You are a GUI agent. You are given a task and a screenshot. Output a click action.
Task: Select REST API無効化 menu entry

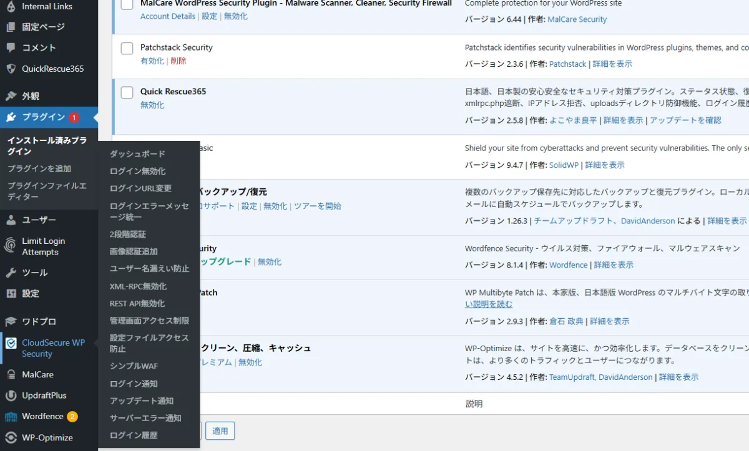click(137, 303)
